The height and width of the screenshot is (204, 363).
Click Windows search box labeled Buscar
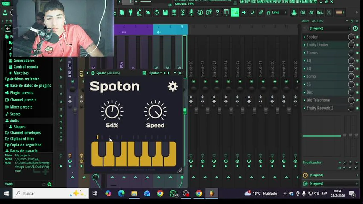point(51,193)
